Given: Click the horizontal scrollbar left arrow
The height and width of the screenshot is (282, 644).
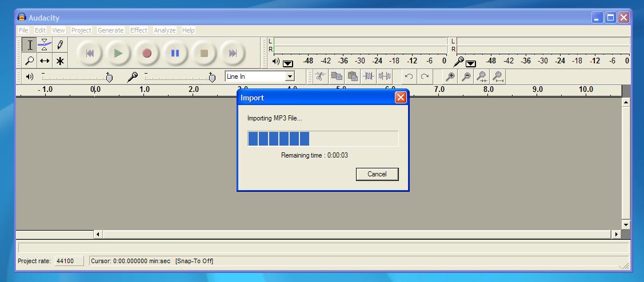Looking at the screenshot, I should [x=98, y=235].
